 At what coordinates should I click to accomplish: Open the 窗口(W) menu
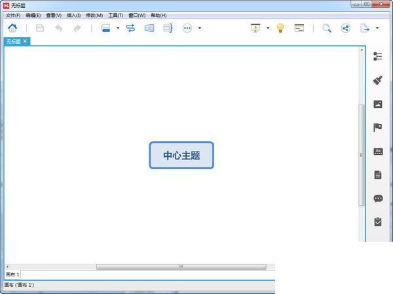pyautogui.click(x=137, y=16)
